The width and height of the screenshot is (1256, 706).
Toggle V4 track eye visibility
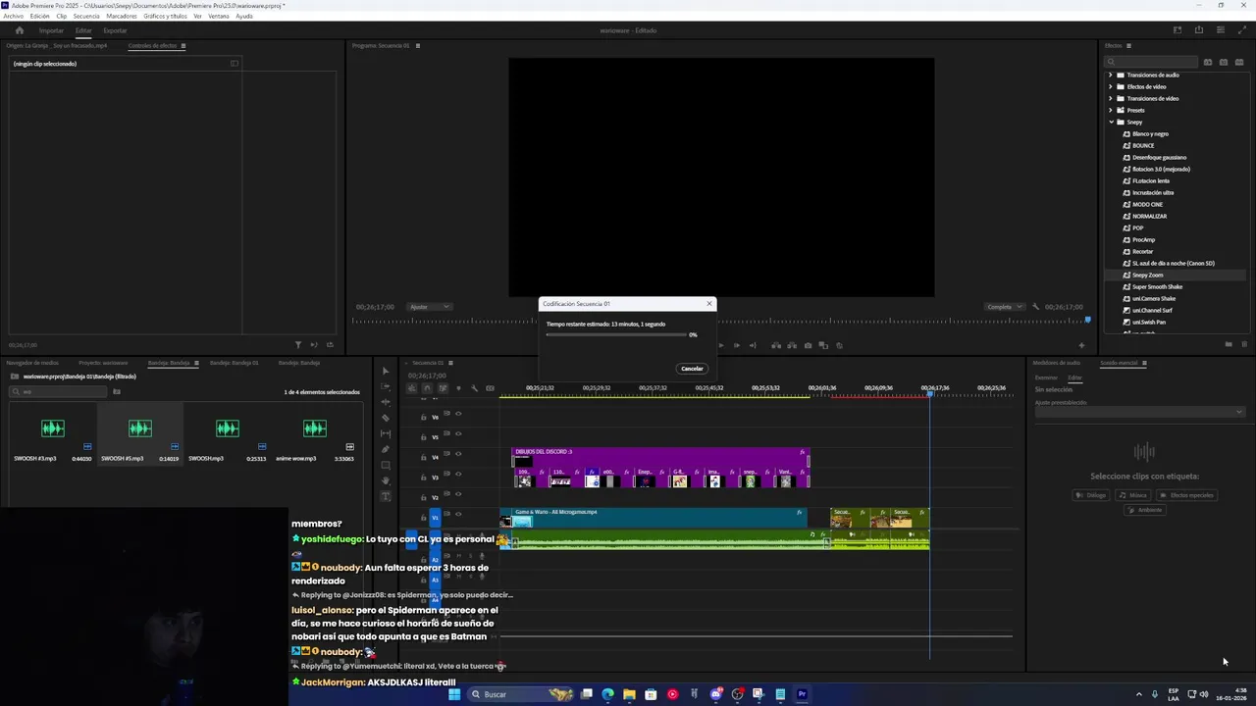point(458,453)
